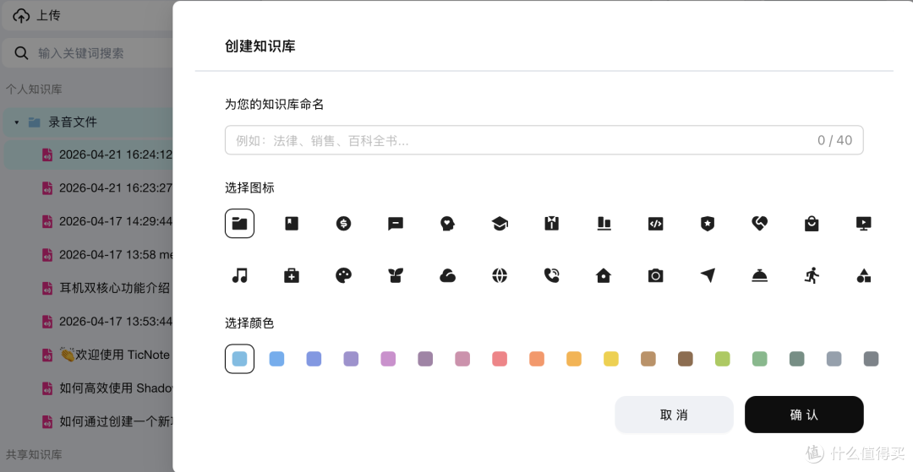Select the lime green color swatch
The image size is (913, 472).
723,359
